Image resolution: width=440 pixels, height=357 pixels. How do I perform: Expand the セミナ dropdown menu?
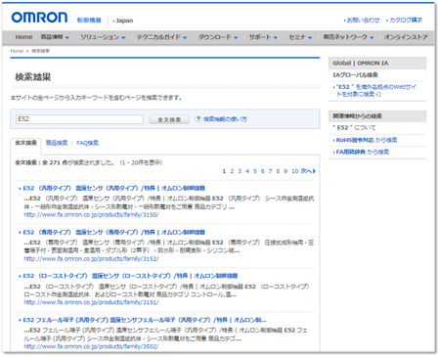click(300, 37)
